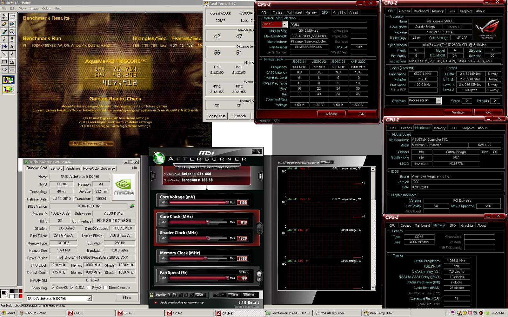508x317 pixels.
Task: Click the XS Bench button in Real Temp
Action: click(x=239, y=116)
